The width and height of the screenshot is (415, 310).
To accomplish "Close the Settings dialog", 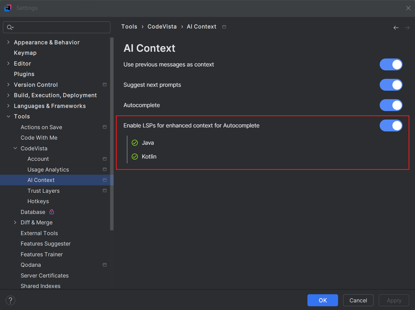I will coord(408,8).
